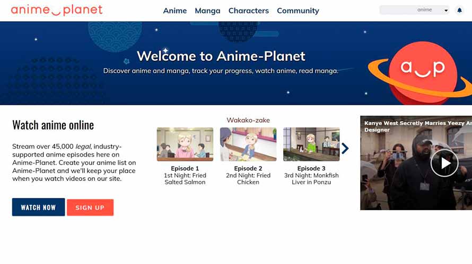Image resolution: width=472 pixels, height=264 pixels.
Task: Show next episodes with right chevron arrow
Action: [x=345, y=148]
